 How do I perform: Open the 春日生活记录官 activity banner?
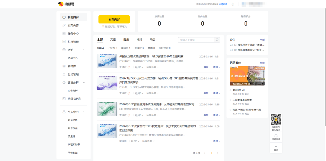tap(247, 76)
